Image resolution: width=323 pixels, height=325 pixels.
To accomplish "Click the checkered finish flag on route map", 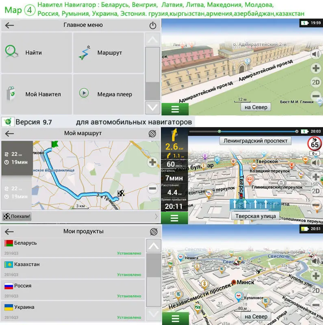I will coord(121,193).
